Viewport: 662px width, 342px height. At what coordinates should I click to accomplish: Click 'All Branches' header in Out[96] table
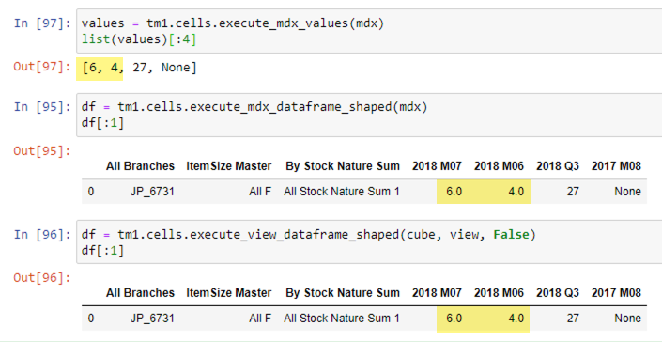(140, 292)
